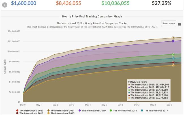184x115 pixels.
Task: Click the tooltip header 9 Days, 6.0 Hours
Action: tap(137, 82)
